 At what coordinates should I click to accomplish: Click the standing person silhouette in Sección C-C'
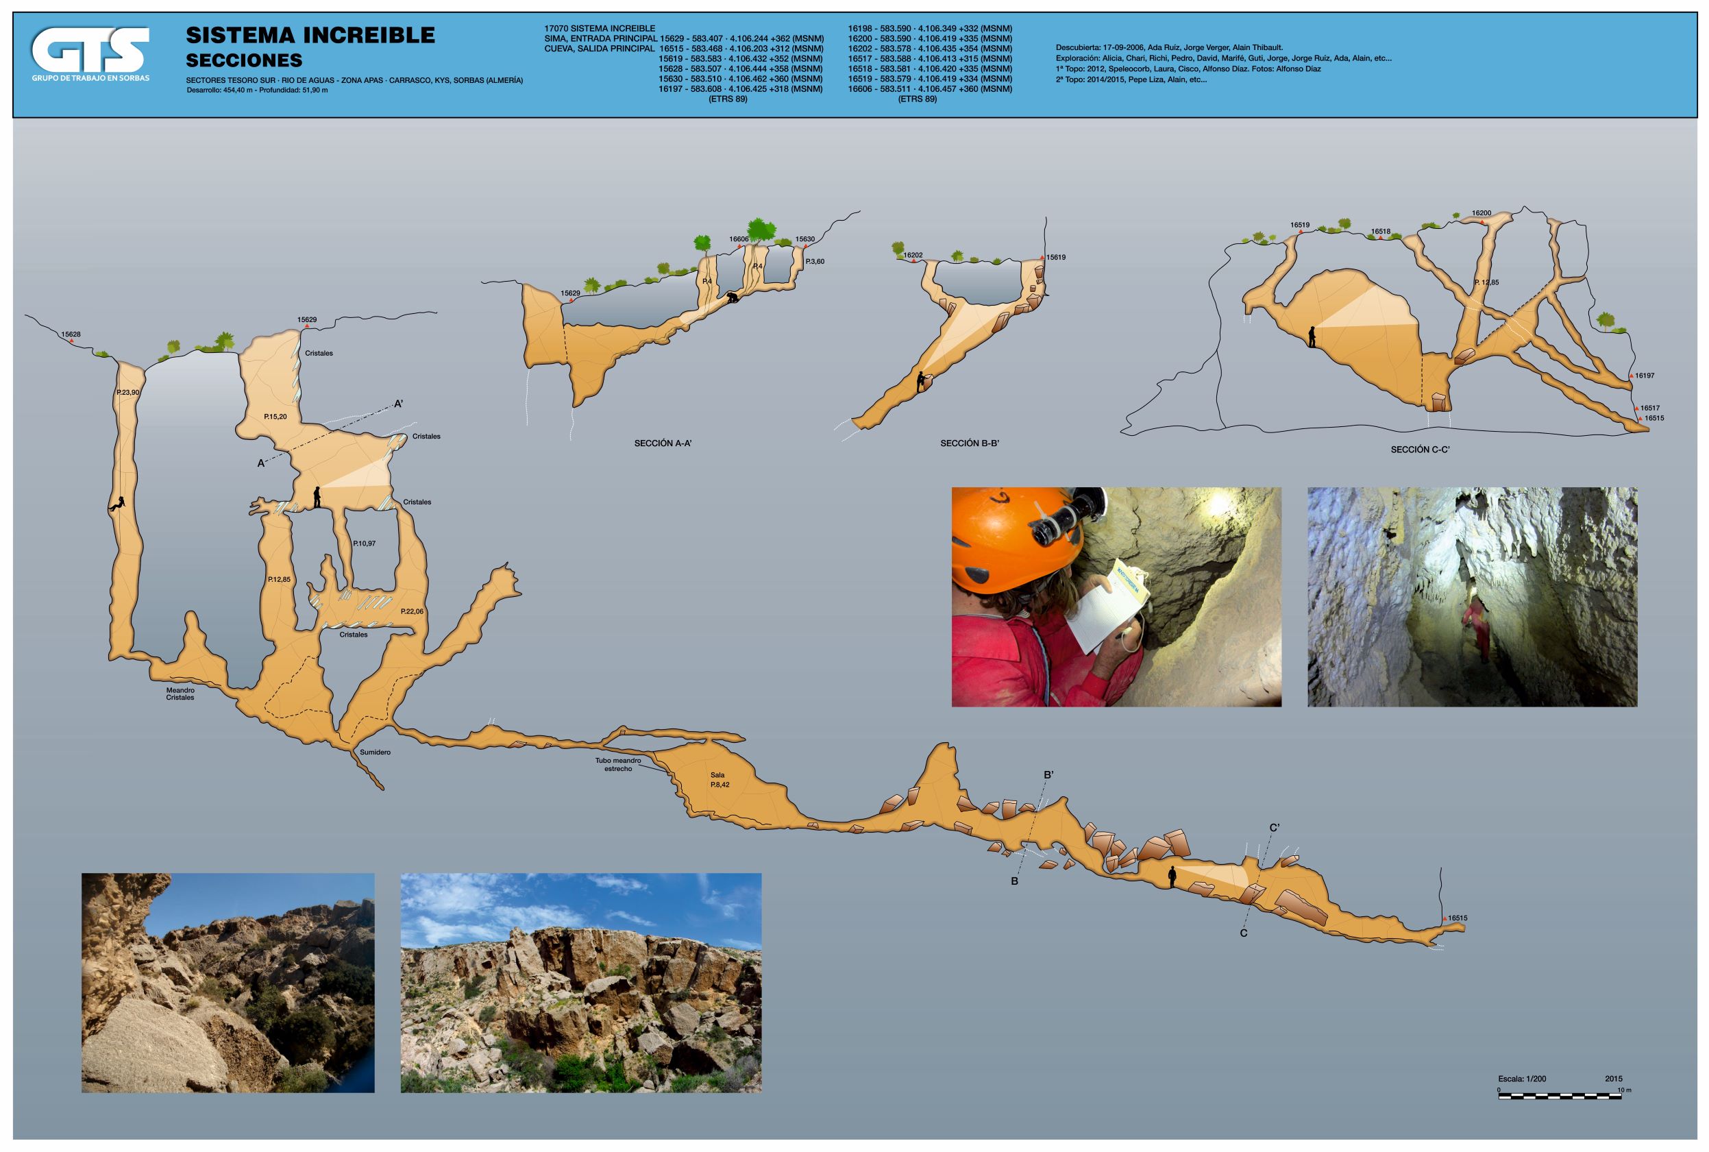point(1312,337)
